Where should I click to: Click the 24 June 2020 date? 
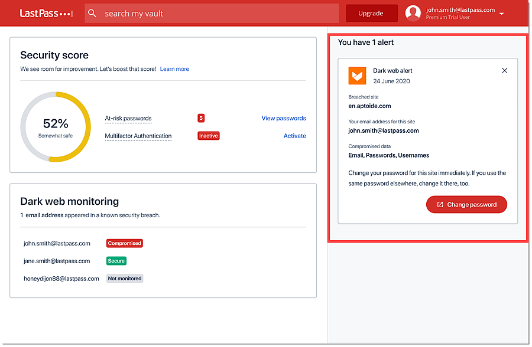tap(391, 81)
